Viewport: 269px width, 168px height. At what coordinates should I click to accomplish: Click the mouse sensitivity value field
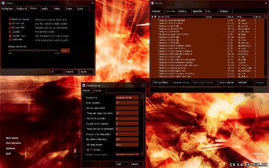click(x=65, y=51)
